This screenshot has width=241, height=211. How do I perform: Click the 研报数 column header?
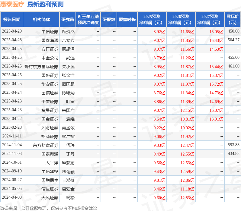[x=109, y=20]
